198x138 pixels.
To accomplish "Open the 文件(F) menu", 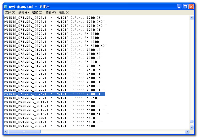I will click(x=10, y=13).
